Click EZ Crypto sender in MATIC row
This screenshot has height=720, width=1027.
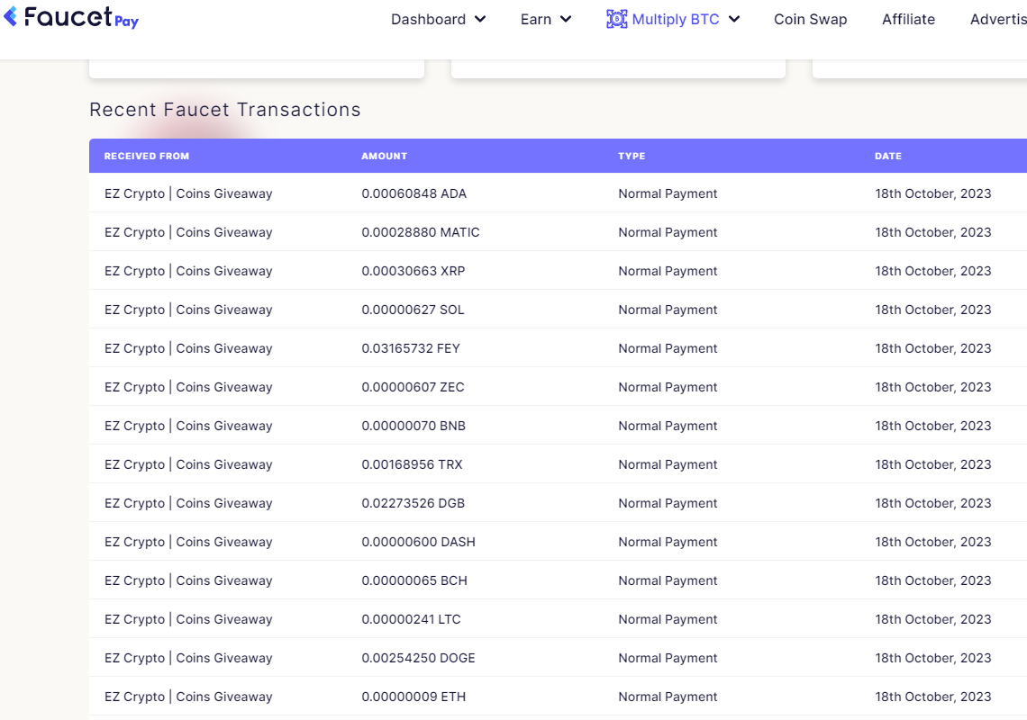pos(188,232)
